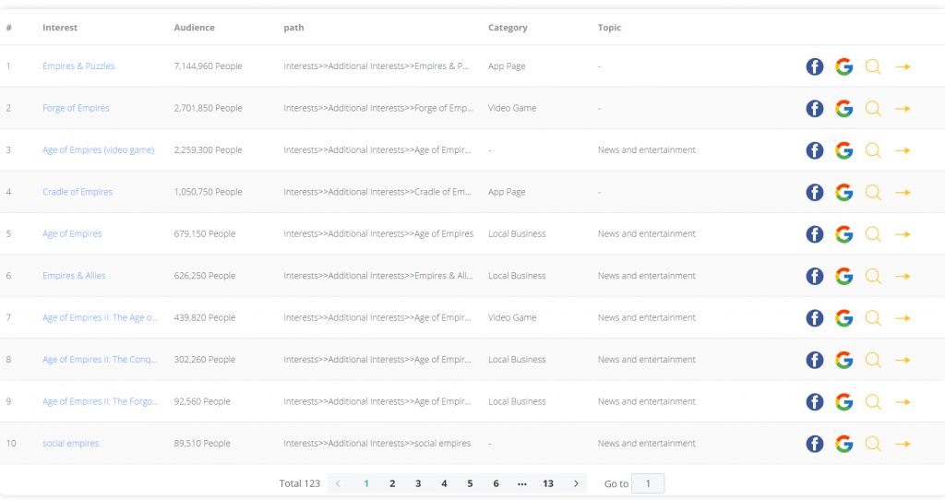Click the 1,050,750 People audience cell
Viewport: 945px width, 500px height.
(x=208, y=192)
